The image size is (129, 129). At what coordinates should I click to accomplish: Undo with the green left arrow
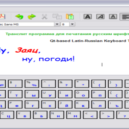pos(19,17)
